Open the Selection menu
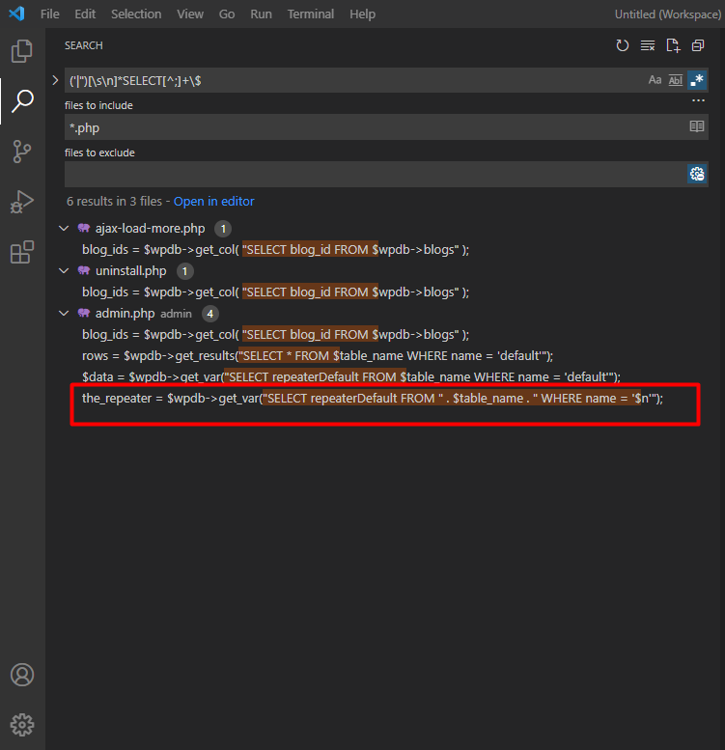 coord(136,14)
